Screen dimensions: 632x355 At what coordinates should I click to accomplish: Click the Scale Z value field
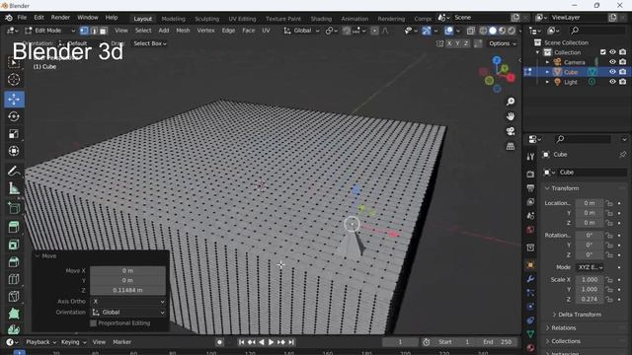coord(590,299)
